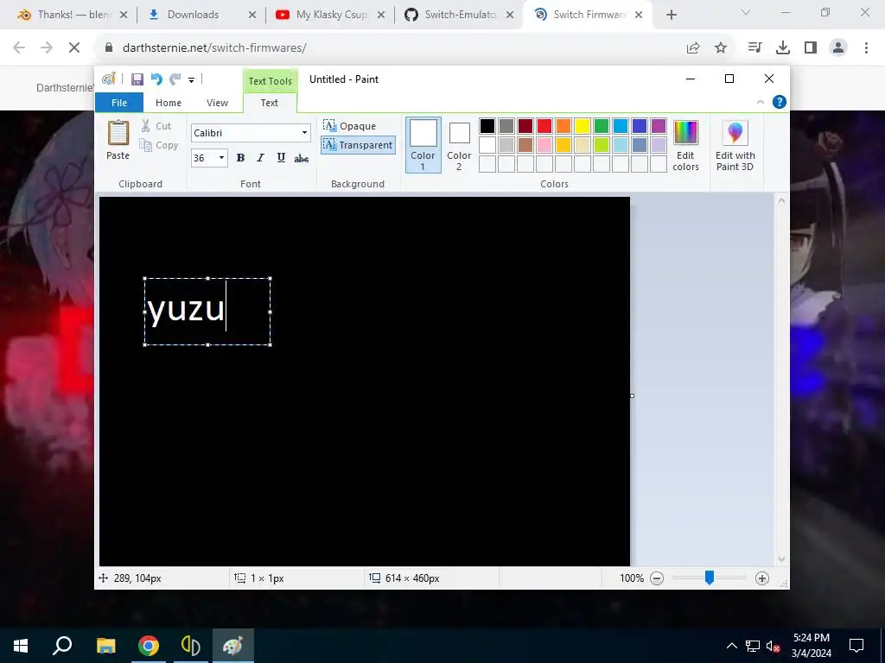Image resolution: width=885 pixels, height=663 pixels.
Task: Pick the red color swatch
Action: pos(544,126)
